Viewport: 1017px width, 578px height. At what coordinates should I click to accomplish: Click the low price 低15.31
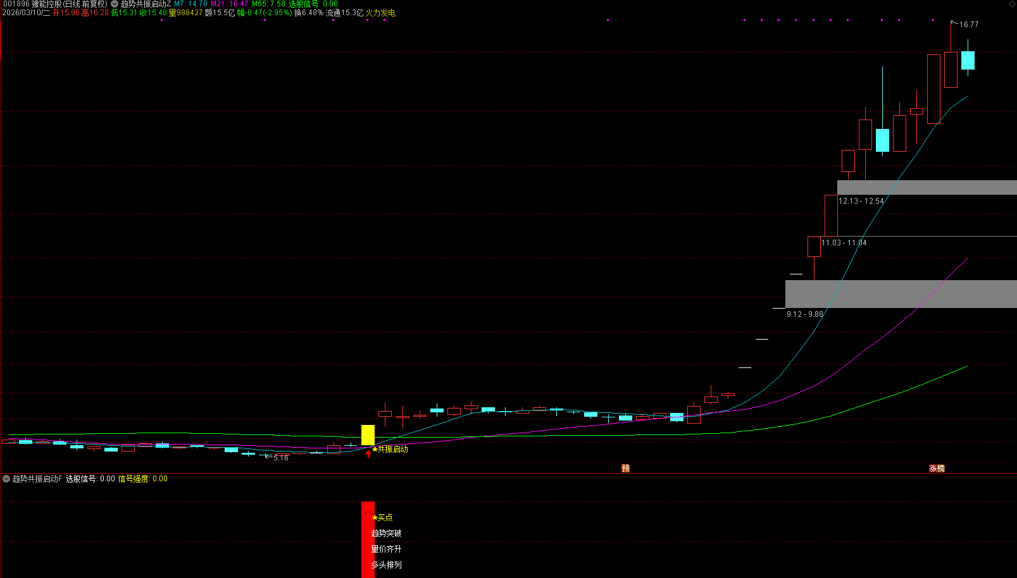coord(124,13)
